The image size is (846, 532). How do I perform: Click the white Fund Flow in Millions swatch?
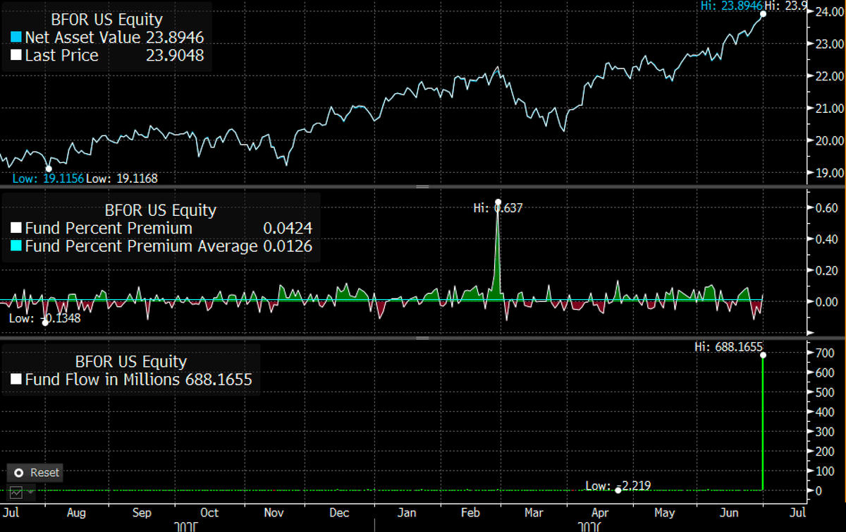point(16,380)
